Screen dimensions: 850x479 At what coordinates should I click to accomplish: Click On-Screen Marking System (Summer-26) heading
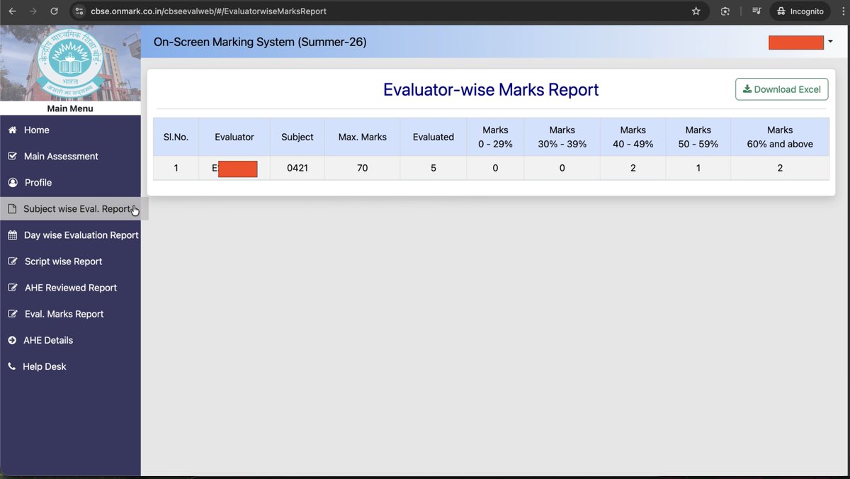260,42
